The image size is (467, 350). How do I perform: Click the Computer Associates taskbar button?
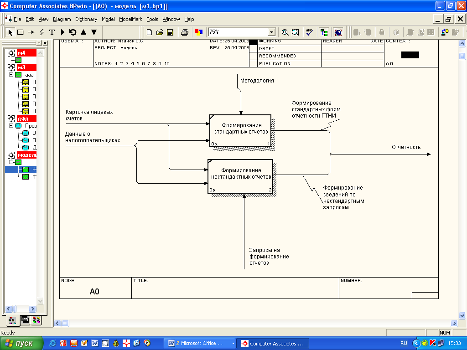click(x=273, y=344)
